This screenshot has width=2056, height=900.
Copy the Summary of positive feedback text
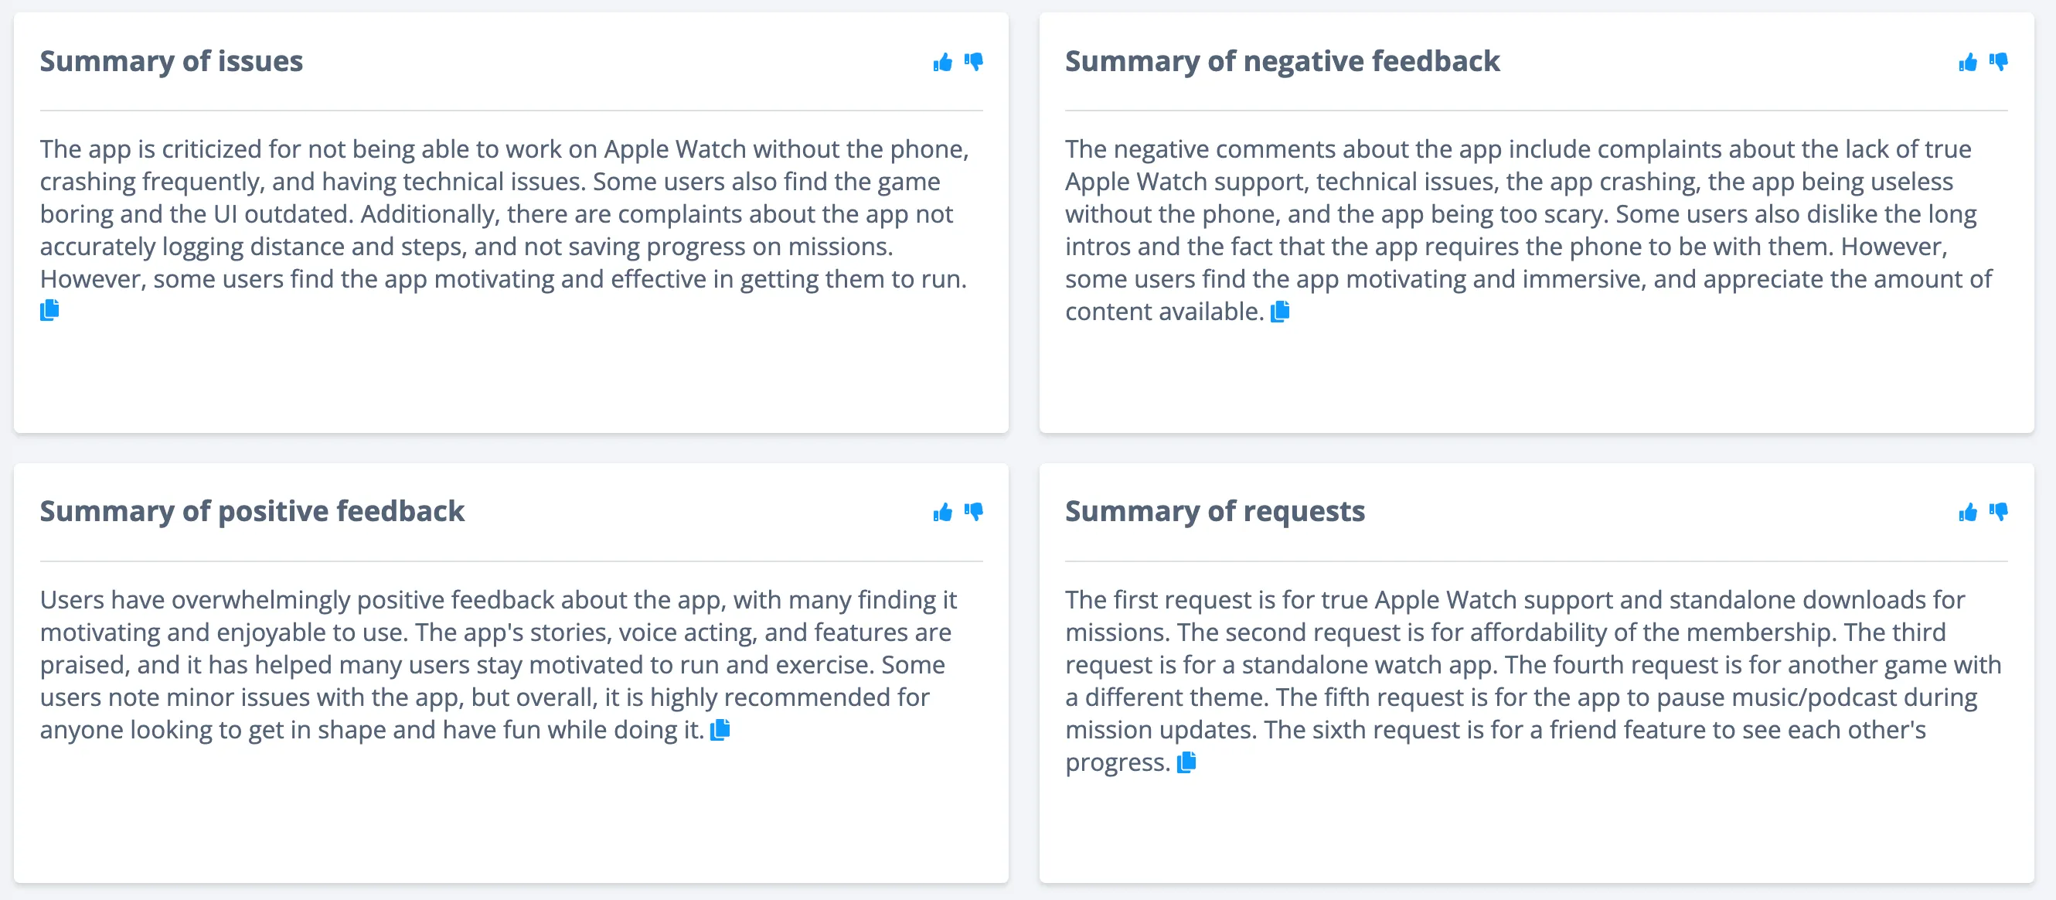click(x=720, y=729)
